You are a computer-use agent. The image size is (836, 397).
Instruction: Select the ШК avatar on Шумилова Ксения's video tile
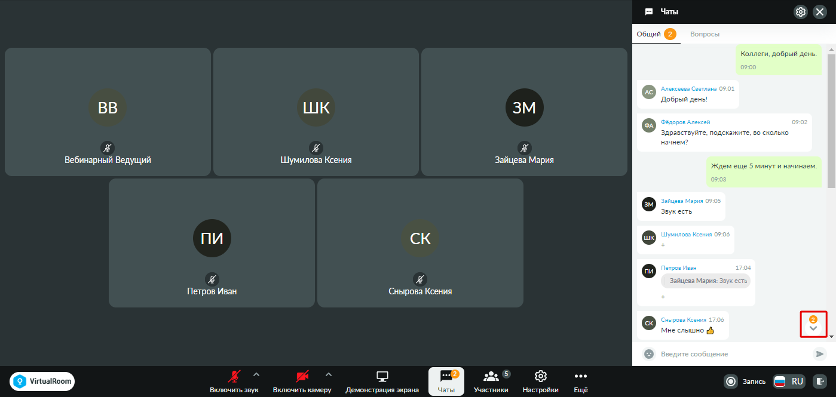click(x=316, y=107)
